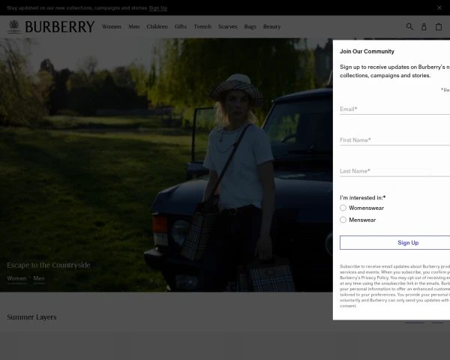Viewport: 450px width, 360px height.
Task: Click the Sign Up link in top banner
Action: [158, 8]
